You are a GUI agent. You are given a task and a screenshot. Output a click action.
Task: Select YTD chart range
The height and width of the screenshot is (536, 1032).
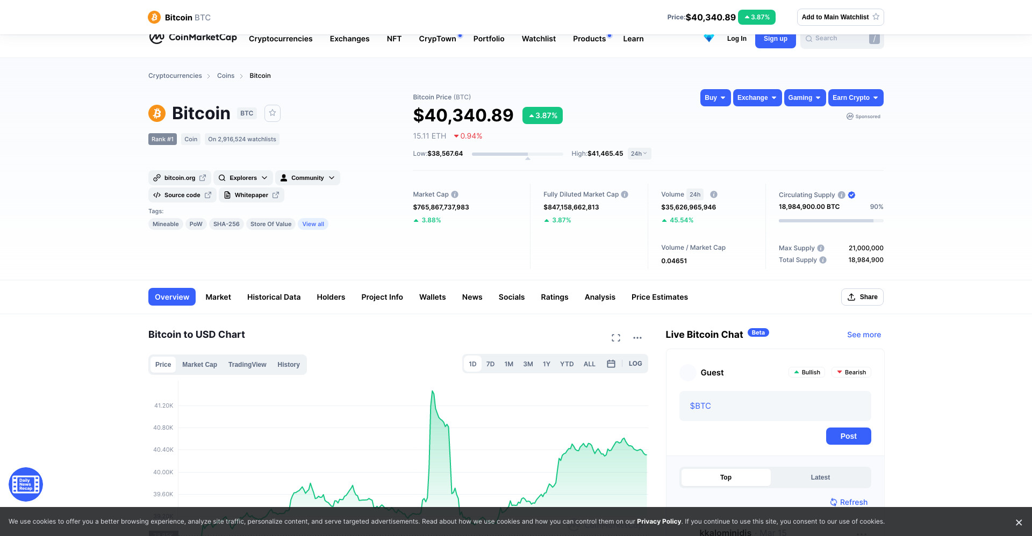click(x=567, y=364)
